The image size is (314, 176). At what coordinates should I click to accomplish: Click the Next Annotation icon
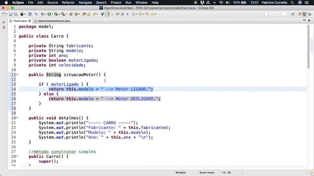click(133, 14)
